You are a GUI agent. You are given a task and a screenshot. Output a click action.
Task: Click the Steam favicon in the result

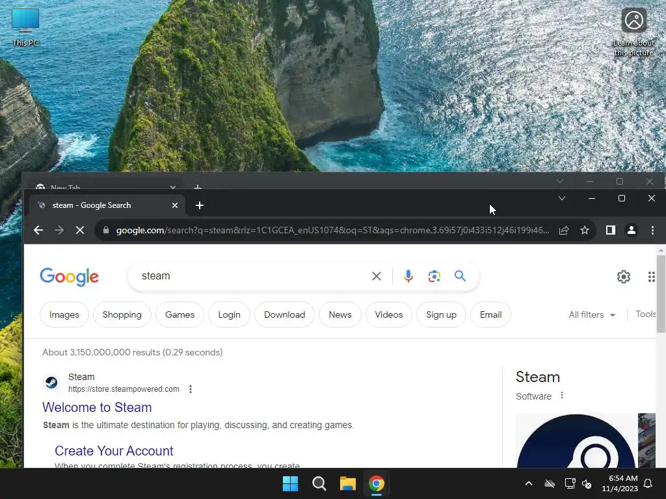tap(51, 383)
